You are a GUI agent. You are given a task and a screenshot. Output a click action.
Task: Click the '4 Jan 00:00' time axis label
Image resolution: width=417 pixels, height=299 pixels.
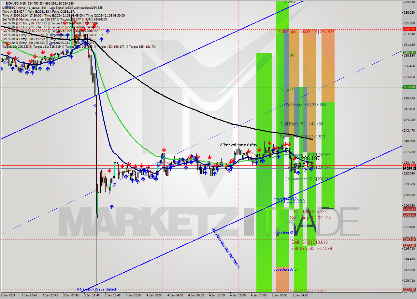[x=154, y=295]
